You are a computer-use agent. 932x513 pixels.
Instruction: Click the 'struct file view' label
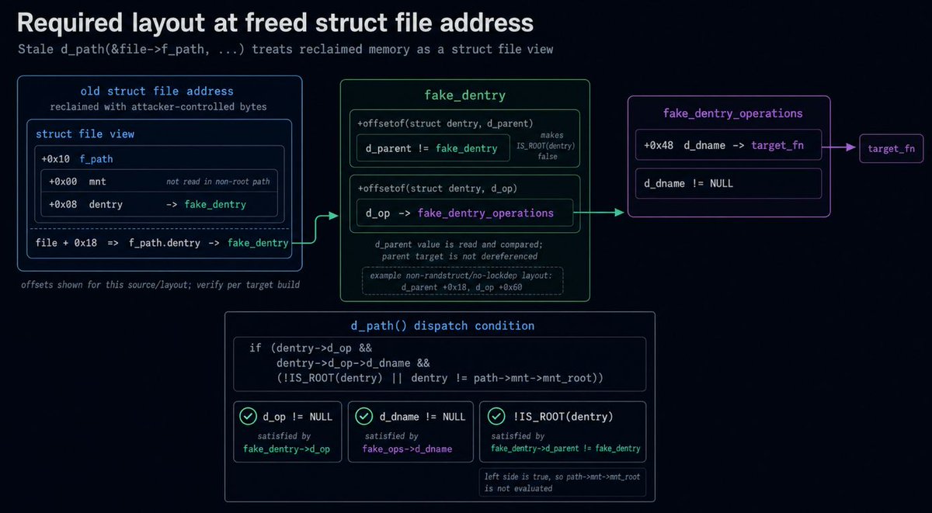pos(85,134)
